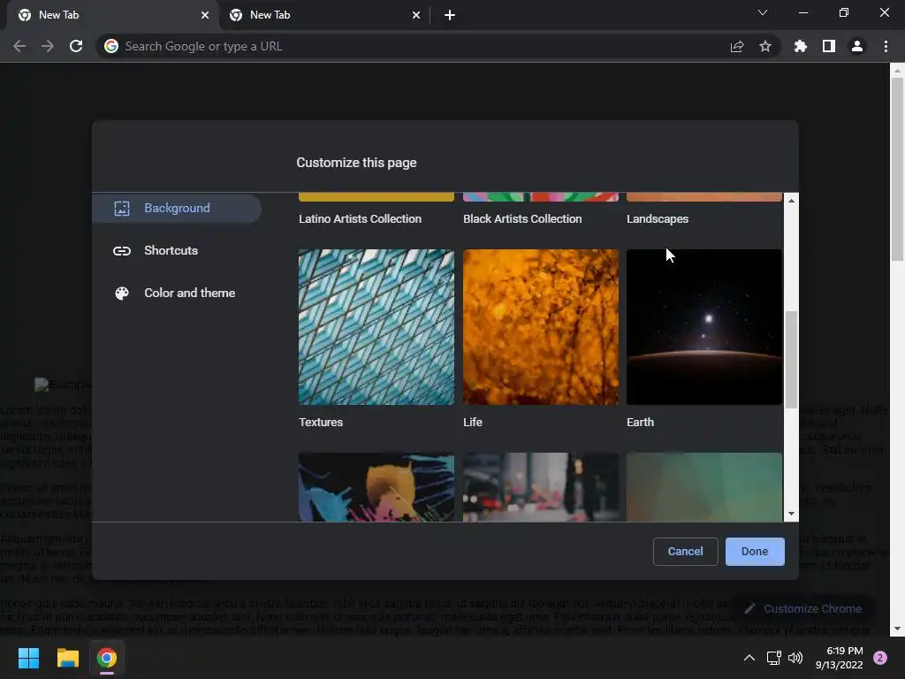
Task: Close the second New Tab
Action: [416, 15]
